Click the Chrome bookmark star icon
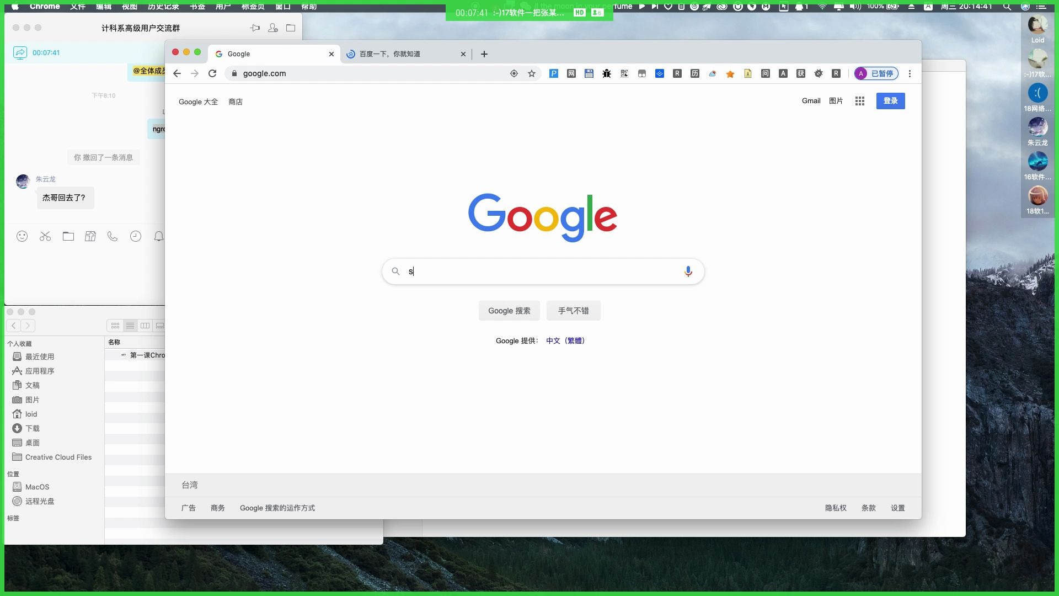 point(532,73)
